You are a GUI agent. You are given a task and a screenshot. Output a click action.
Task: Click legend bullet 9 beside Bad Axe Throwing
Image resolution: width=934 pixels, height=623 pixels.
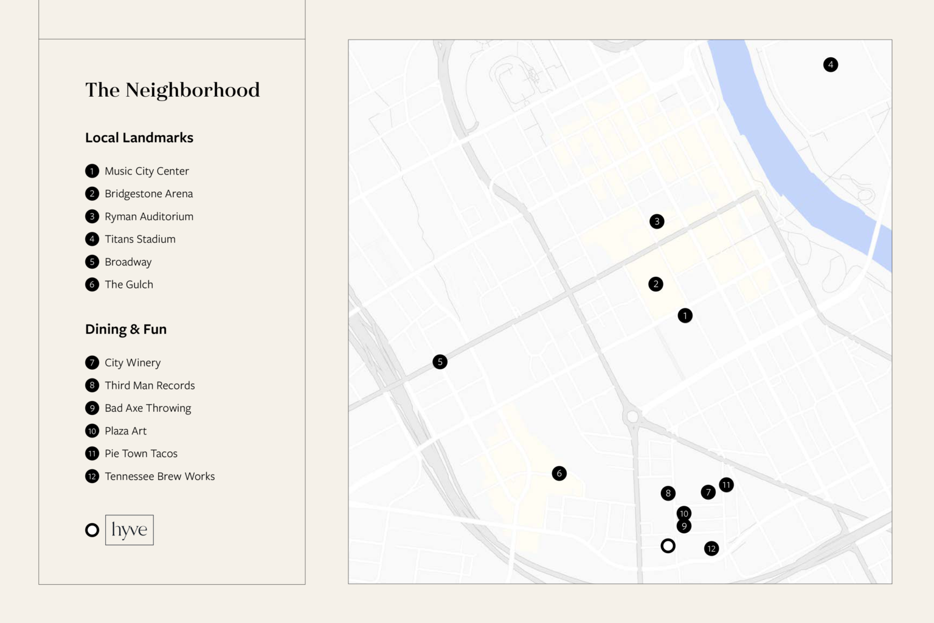(x=92, y=408)
